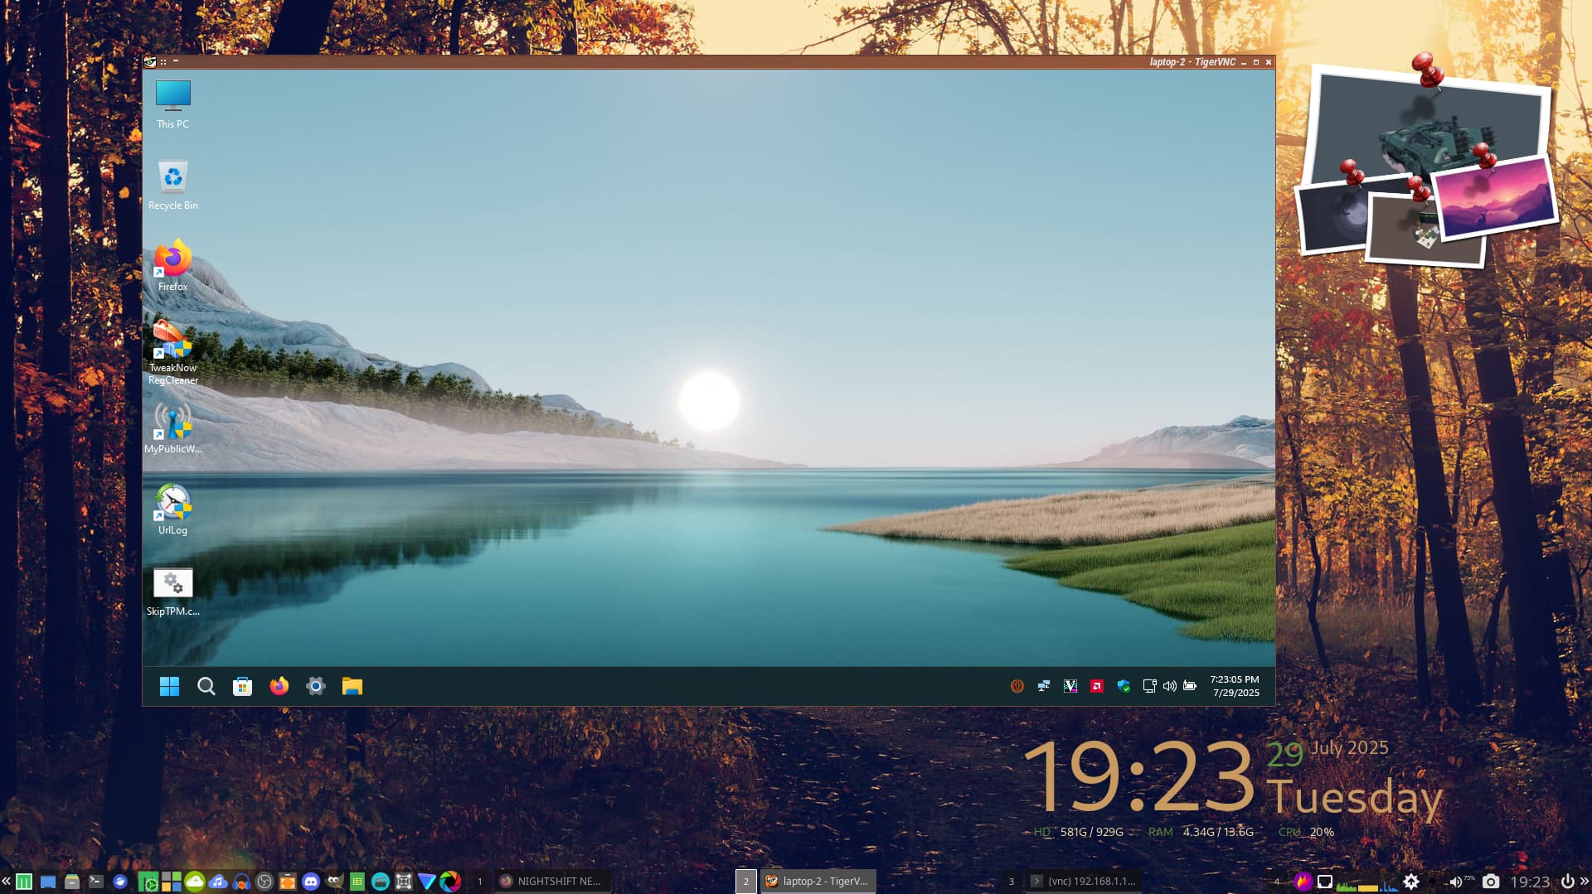
Task: Open the Discord launcher in the bottom panel
Action: click(x=311, y=882)
